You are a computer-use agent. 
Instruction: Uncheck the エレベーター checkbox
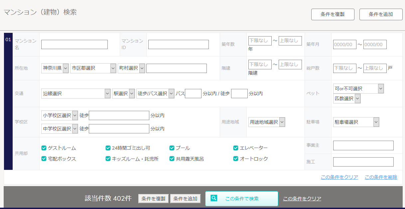[x=236, y=148]
